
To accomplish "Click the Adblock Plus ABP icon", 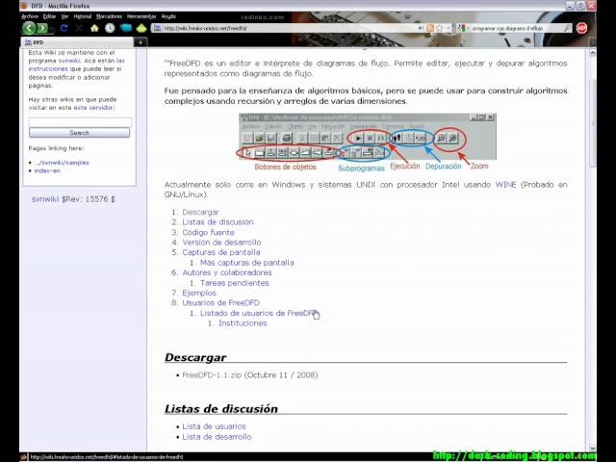I will click(581, 28).
